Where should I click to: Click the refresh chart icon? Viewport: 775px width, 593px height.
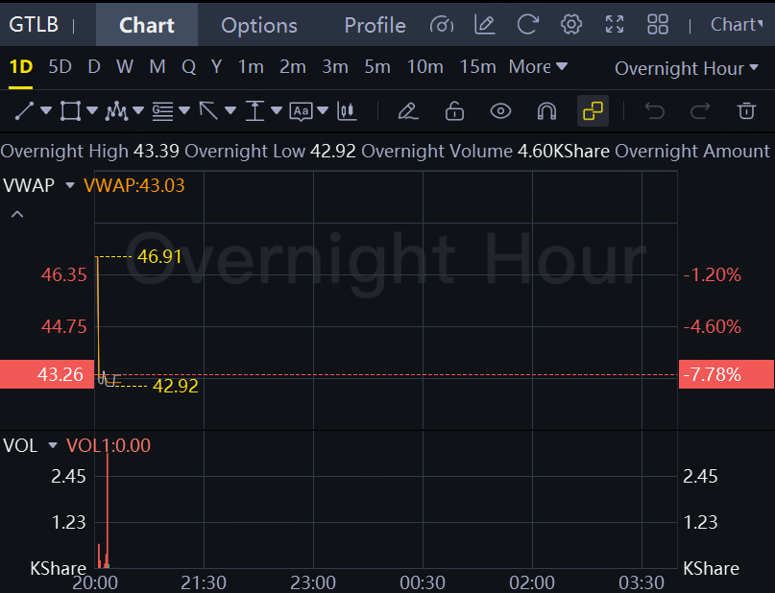pyautogui.click(x=527, y=25)
